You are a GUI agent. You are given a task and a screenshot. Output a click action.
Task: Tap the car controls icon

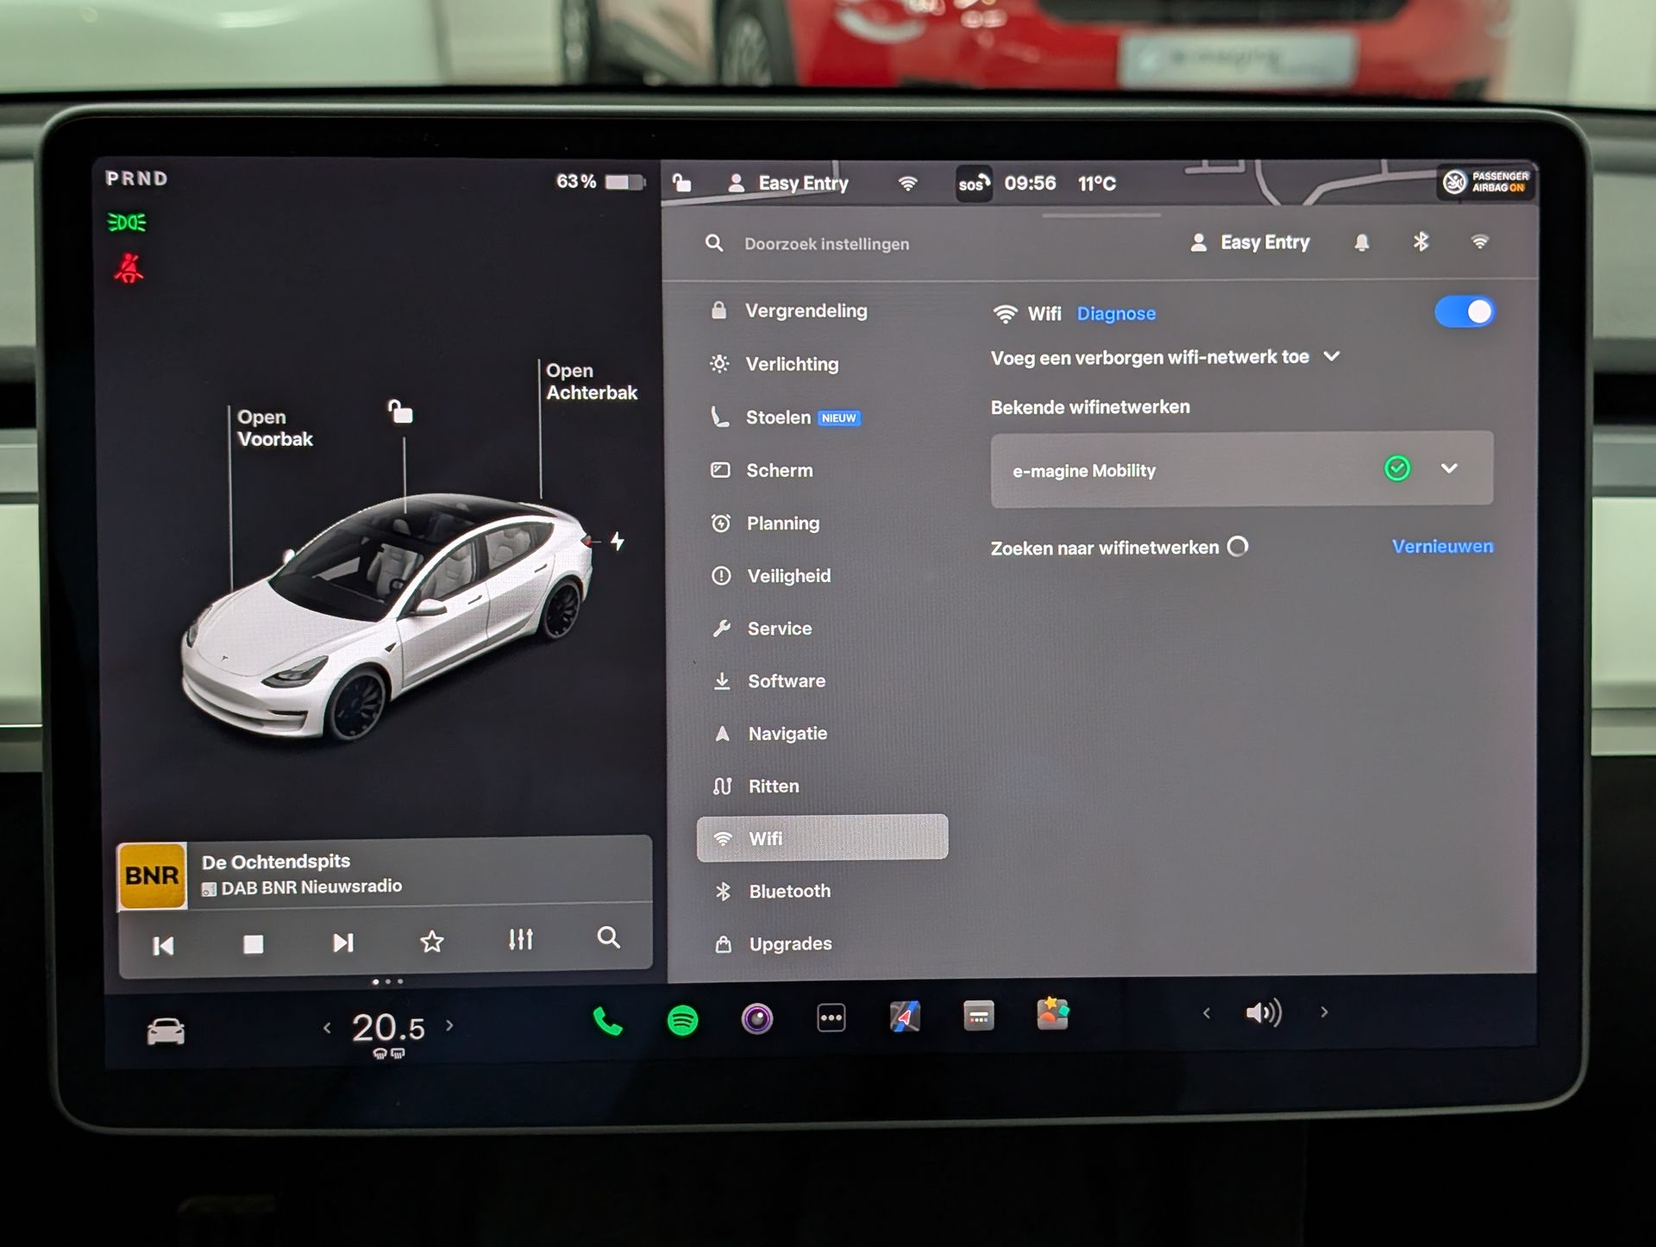[166, 1031]
